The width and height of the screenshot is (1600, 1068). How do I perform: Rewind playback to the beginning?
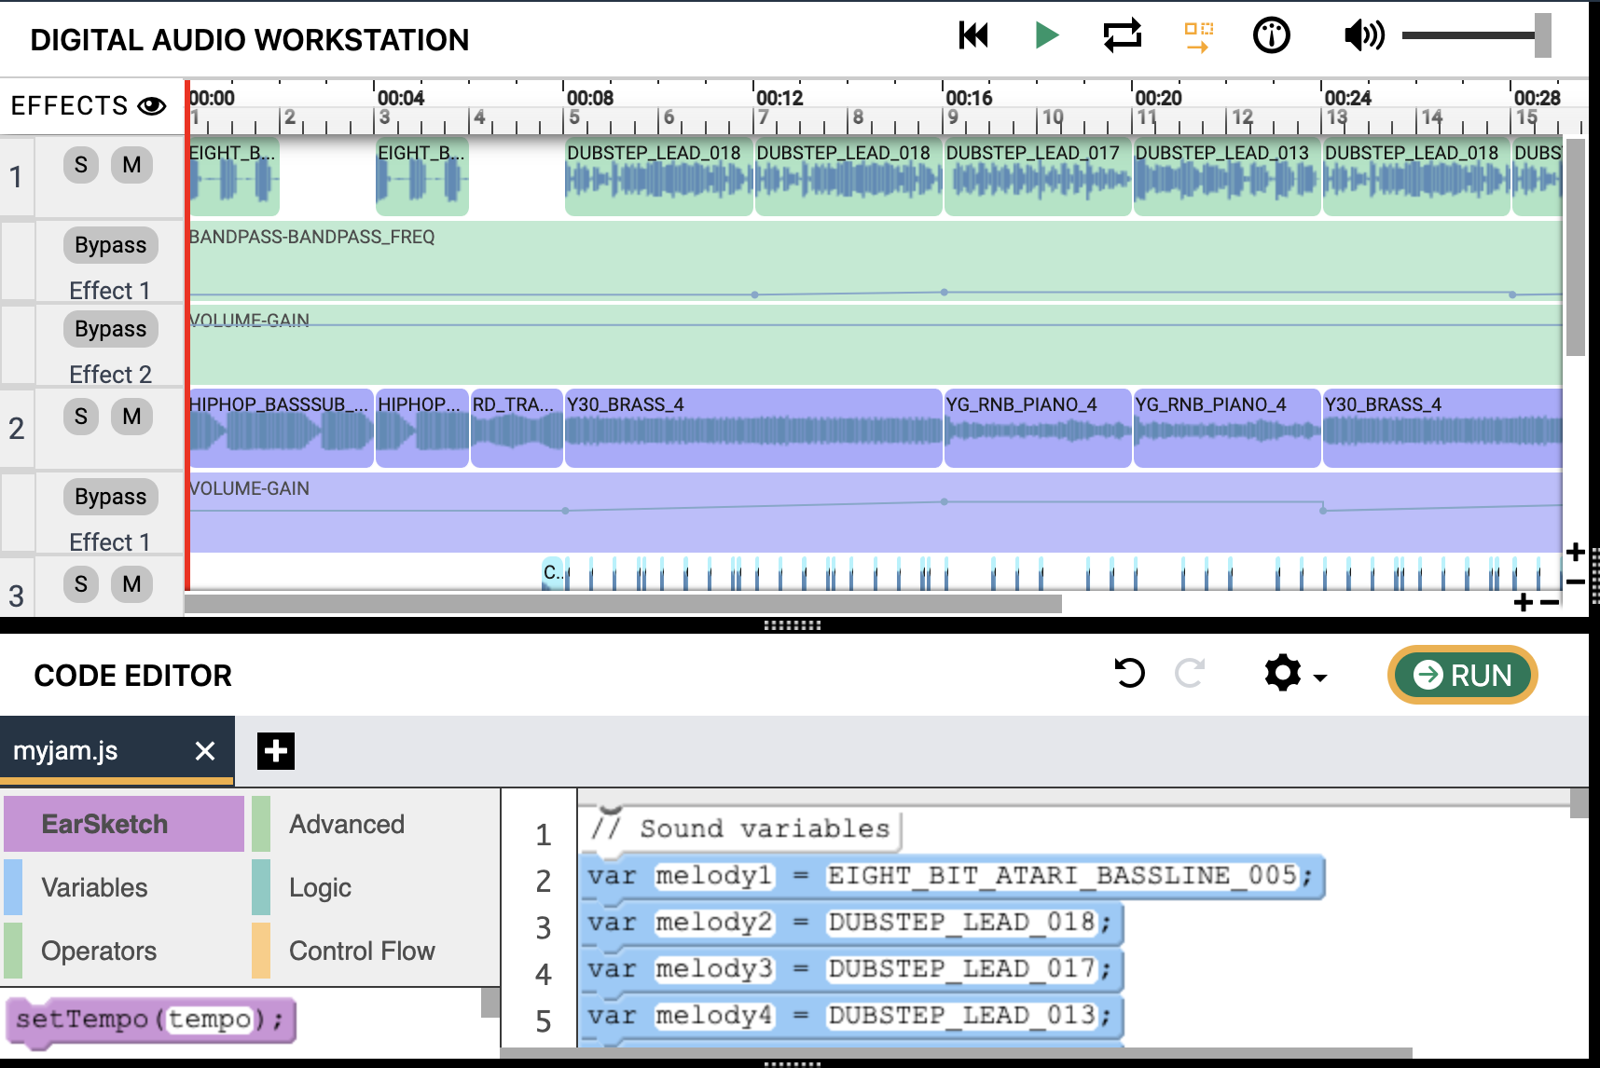coord(972,36)
